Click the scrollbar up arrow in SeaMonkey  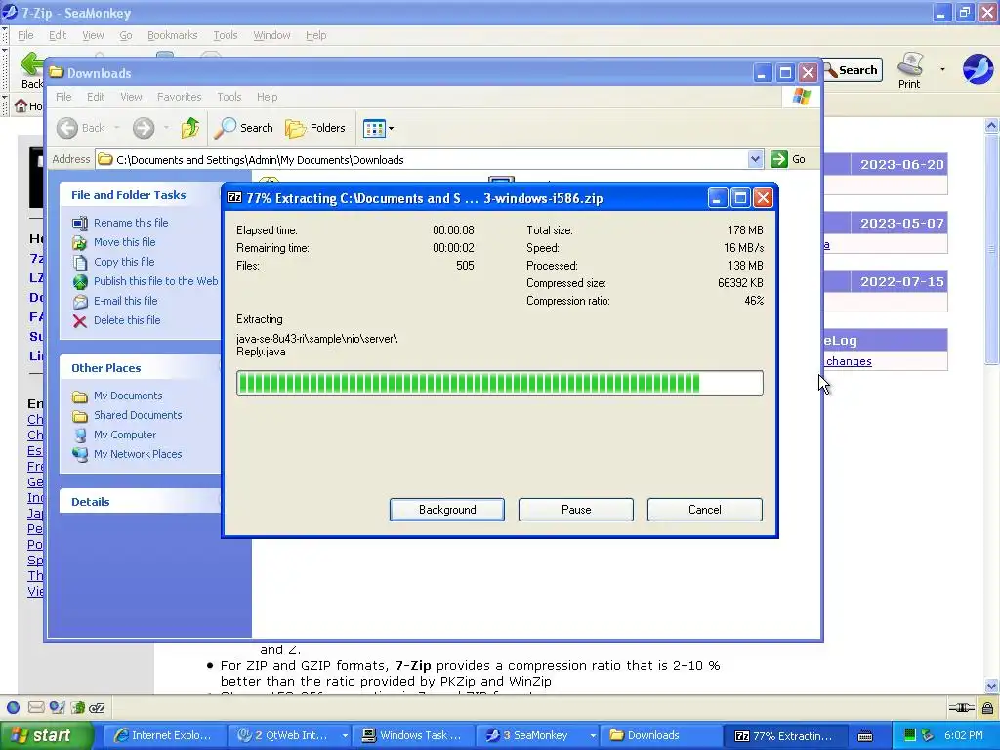pos(991,125)
